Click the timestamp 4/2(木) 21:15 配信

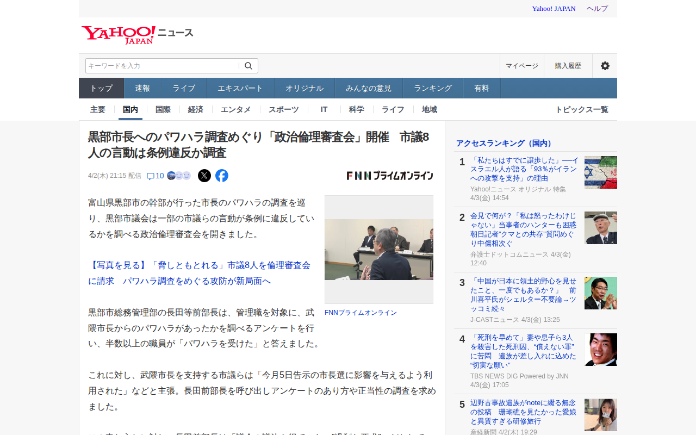point(115,176)
